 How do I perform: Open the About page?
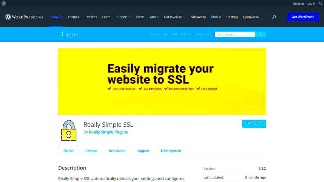[x=154, y=17]
